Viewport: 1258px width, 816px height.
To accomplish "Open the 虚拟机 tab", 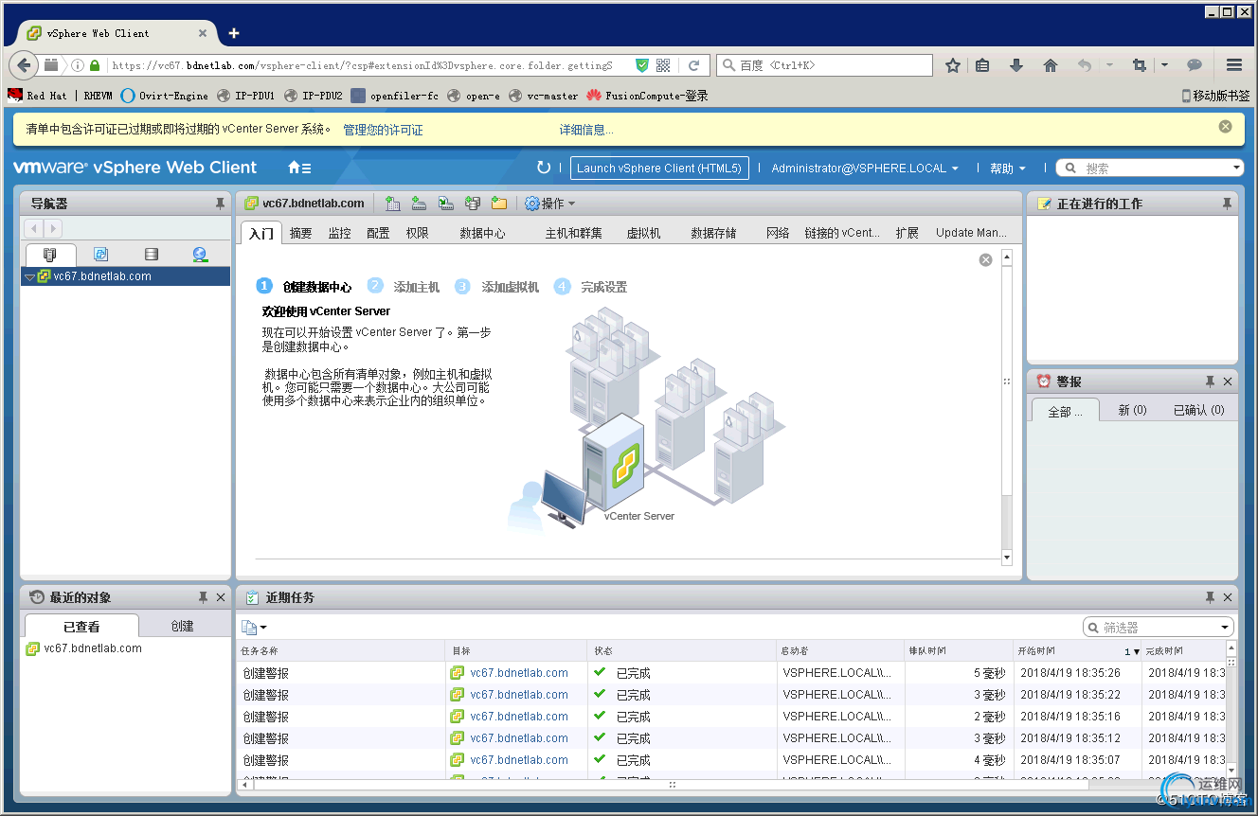I will click(643, 233).
